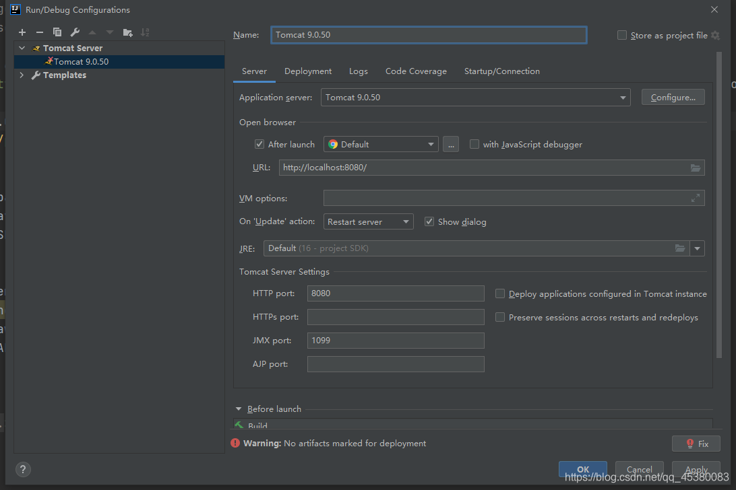Enable Preserve sessions across restarts and redeploys
Viewport: 736px width, 490px height.
pos(500,318)
